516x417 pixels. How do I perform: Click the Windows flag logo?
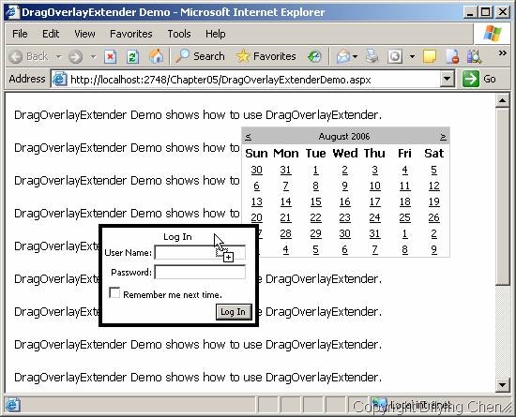click(492, 34)
